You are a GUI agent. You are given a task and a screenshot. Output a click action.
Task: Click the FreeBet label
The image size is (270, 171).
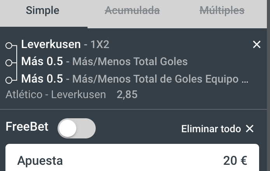(x=27, y=127)
